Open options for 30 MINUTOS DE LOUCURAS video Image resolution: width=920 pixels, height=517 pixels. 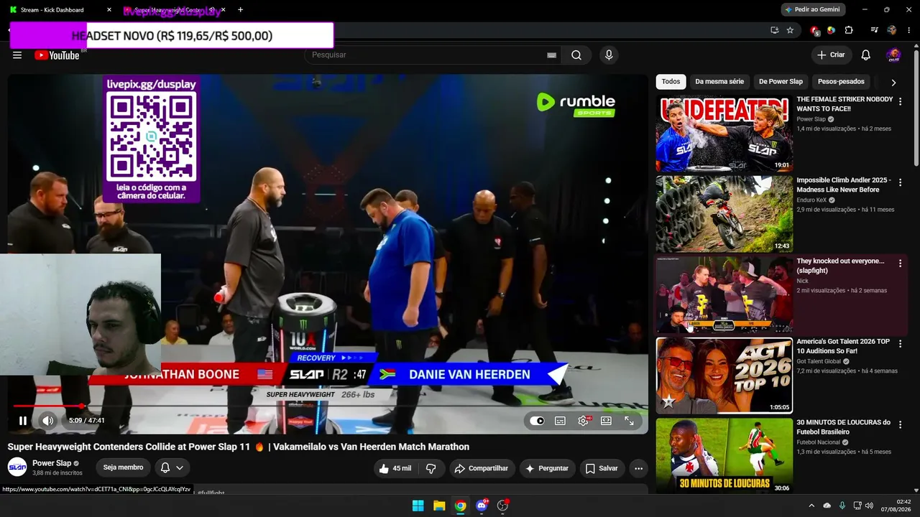point(900,425)
